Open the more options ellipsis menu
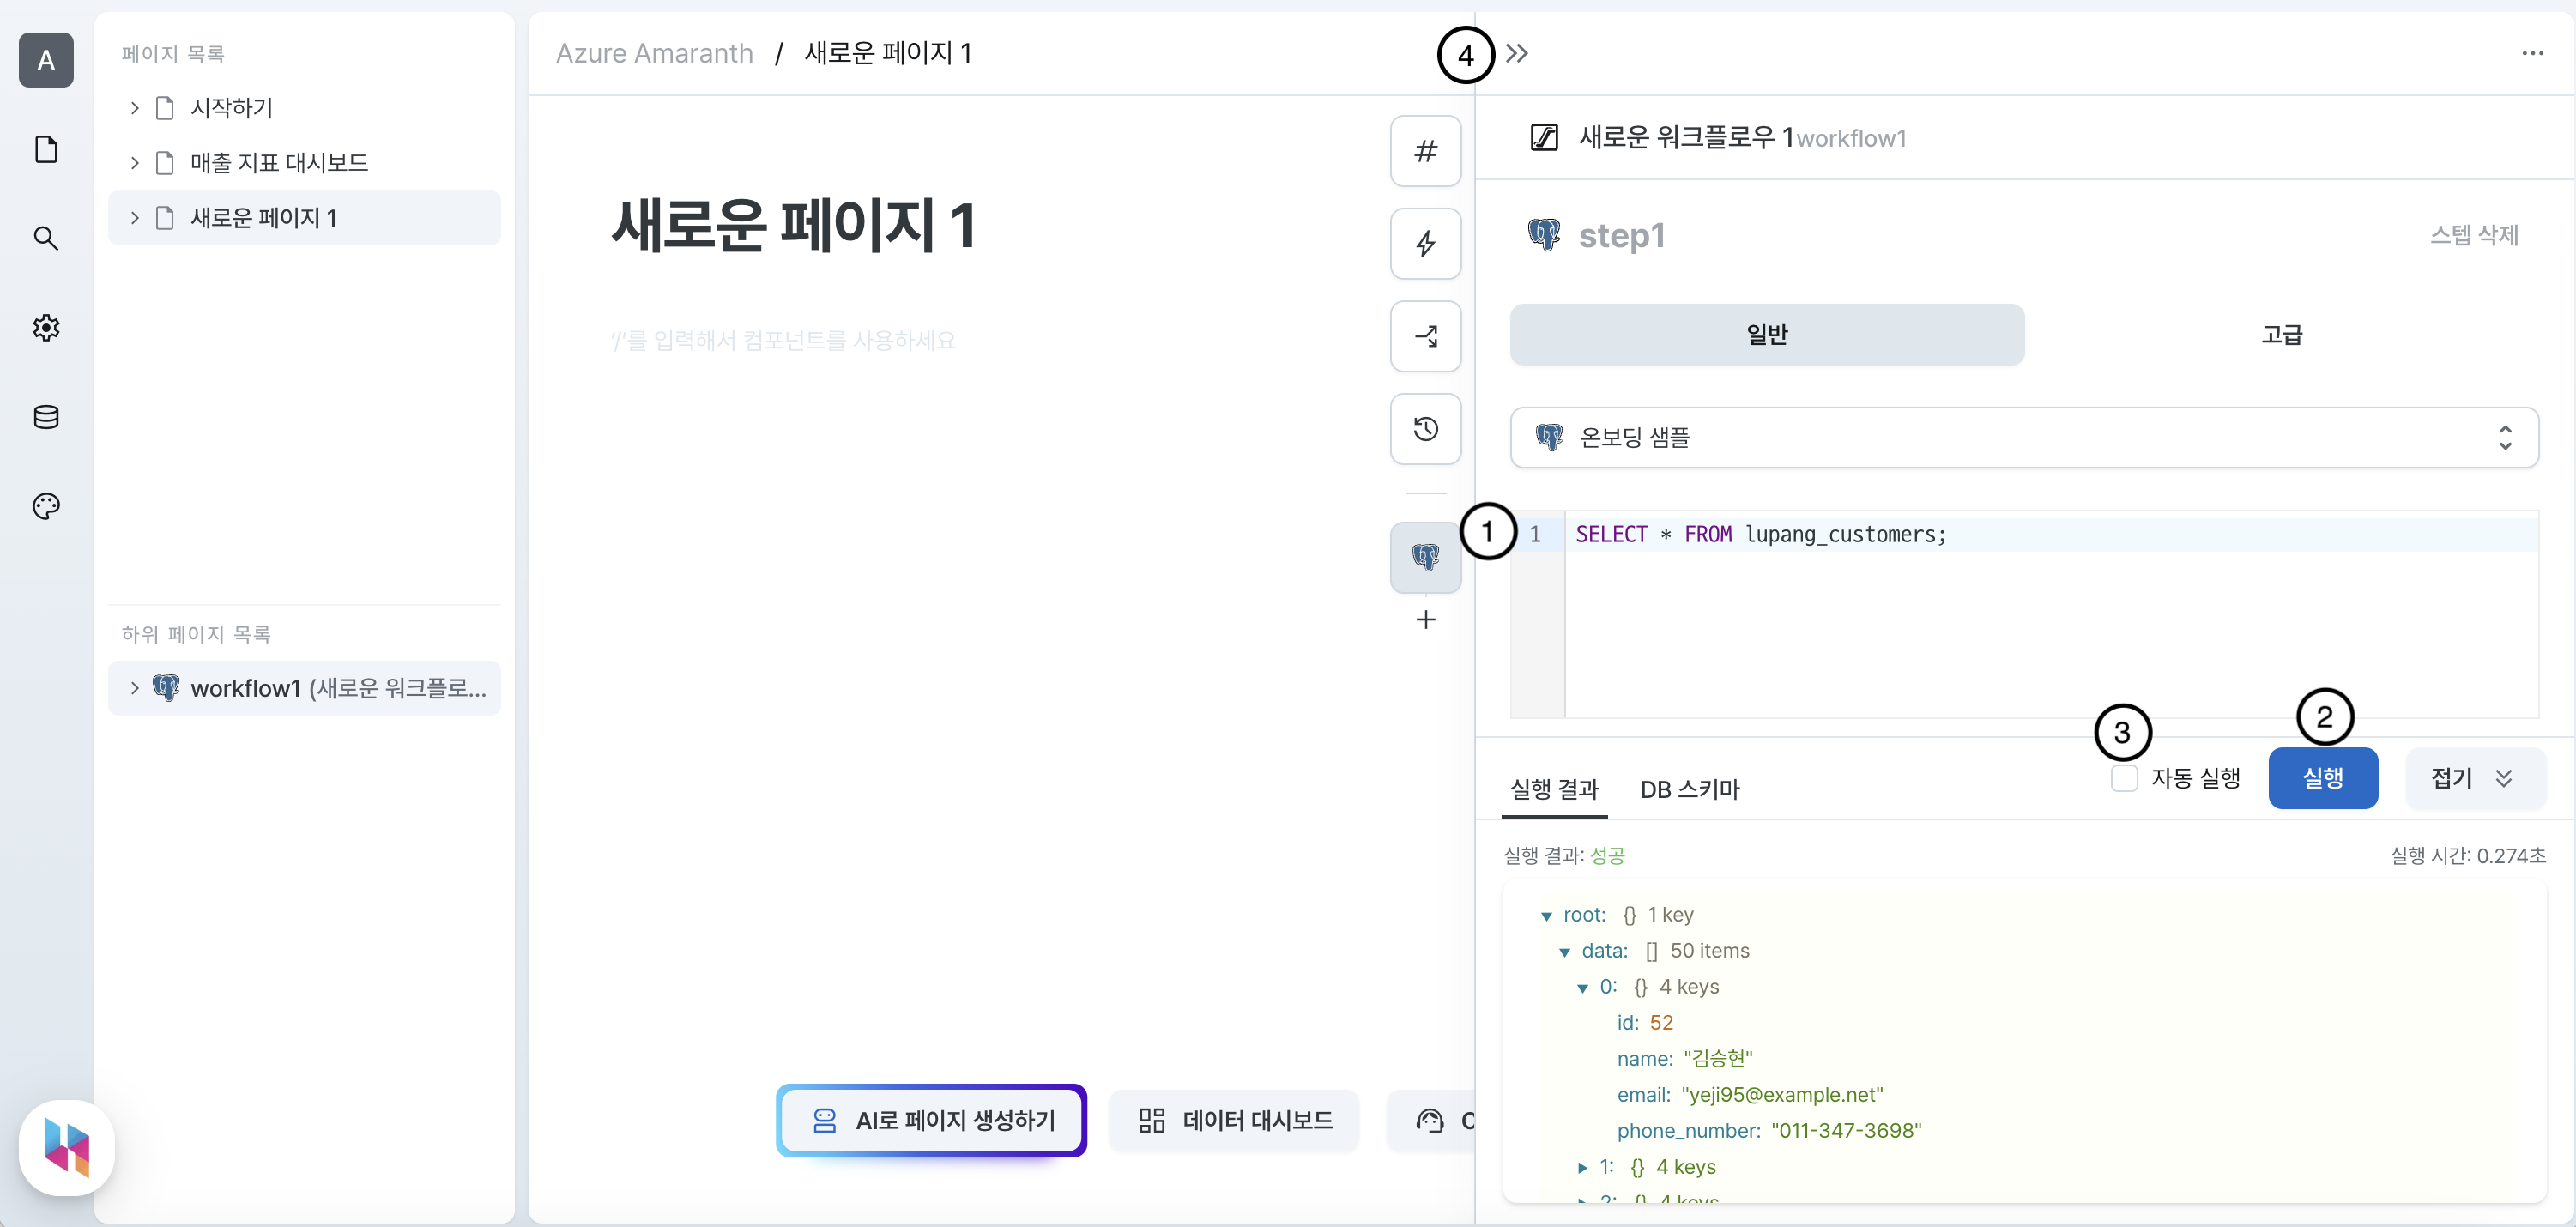 pyautogui.click(x=2532, y=53)
